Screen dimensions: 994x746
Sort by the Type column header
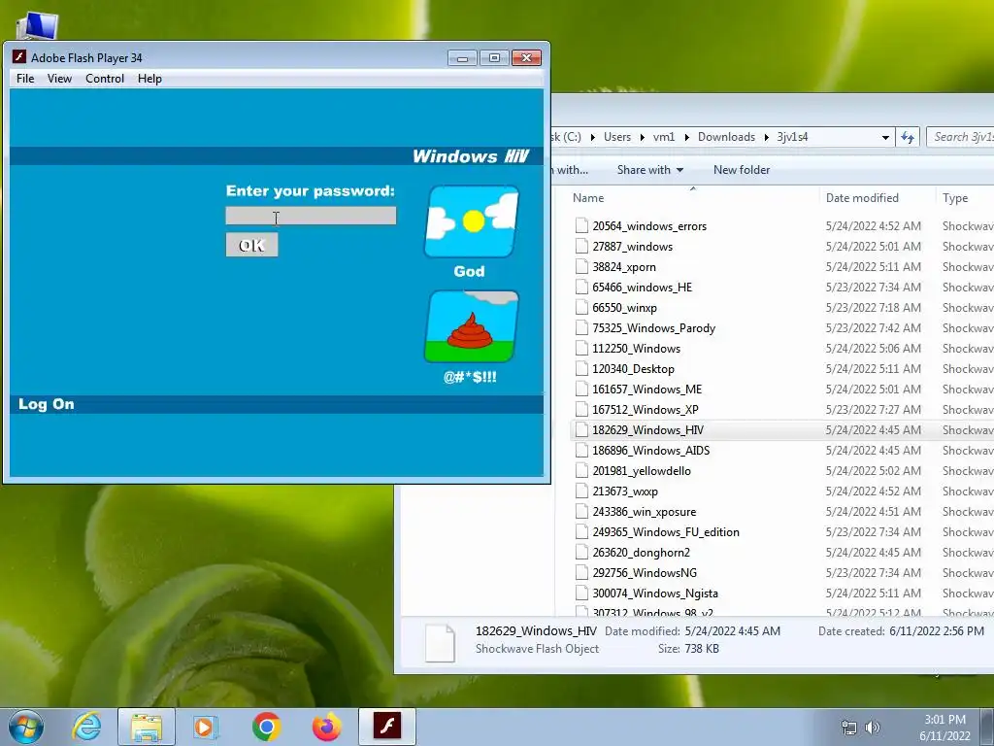click(x=955, y=198)
